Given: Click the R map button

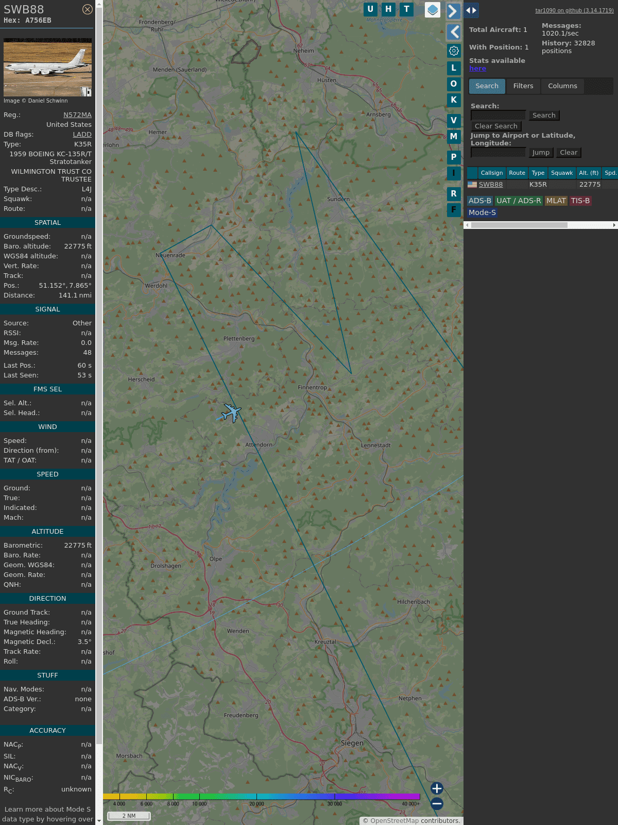Looking at the screenshot, I should point(454,193).
